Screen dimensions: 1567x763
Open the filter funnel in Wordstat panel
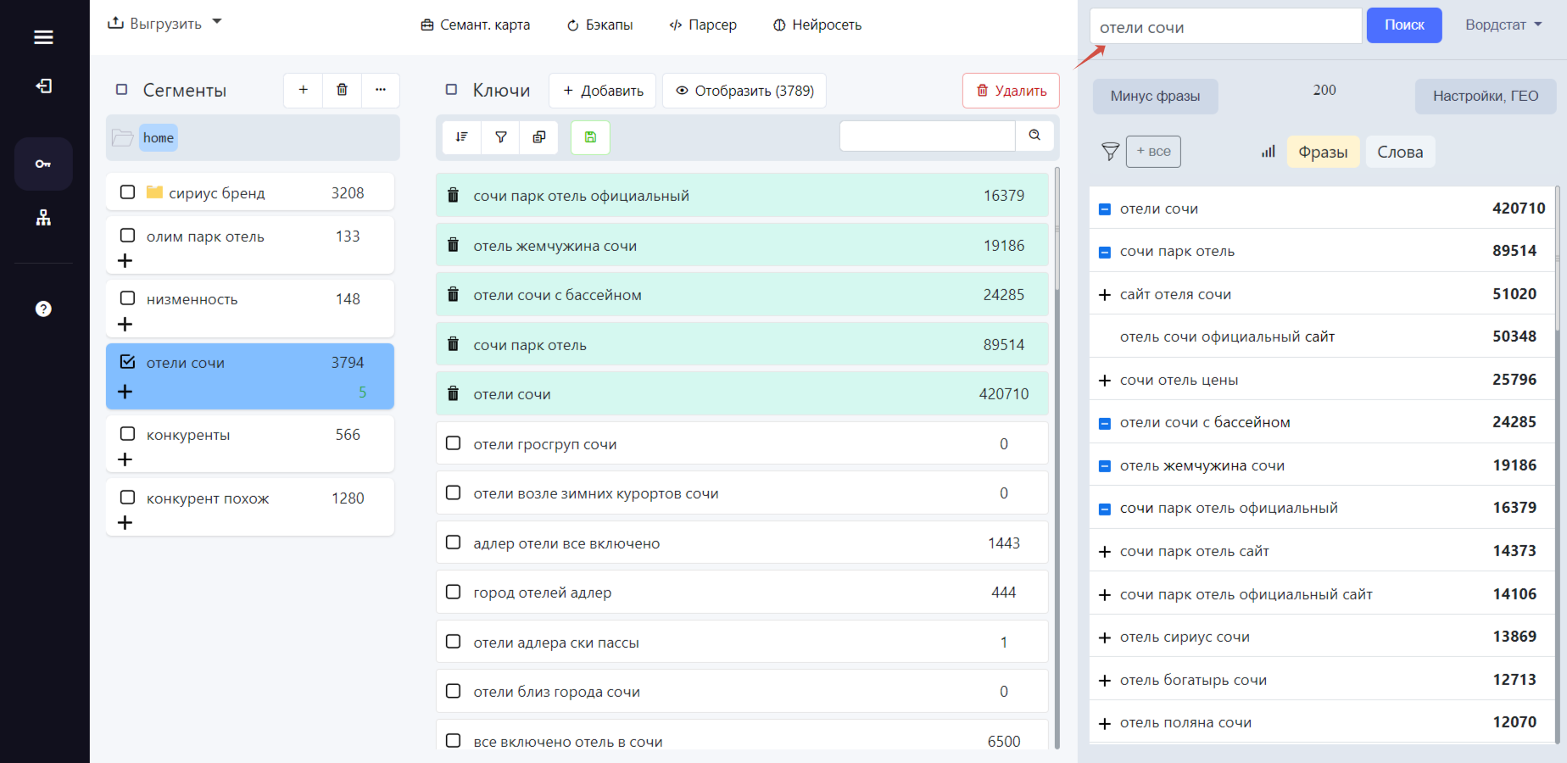click(1110, 152)
